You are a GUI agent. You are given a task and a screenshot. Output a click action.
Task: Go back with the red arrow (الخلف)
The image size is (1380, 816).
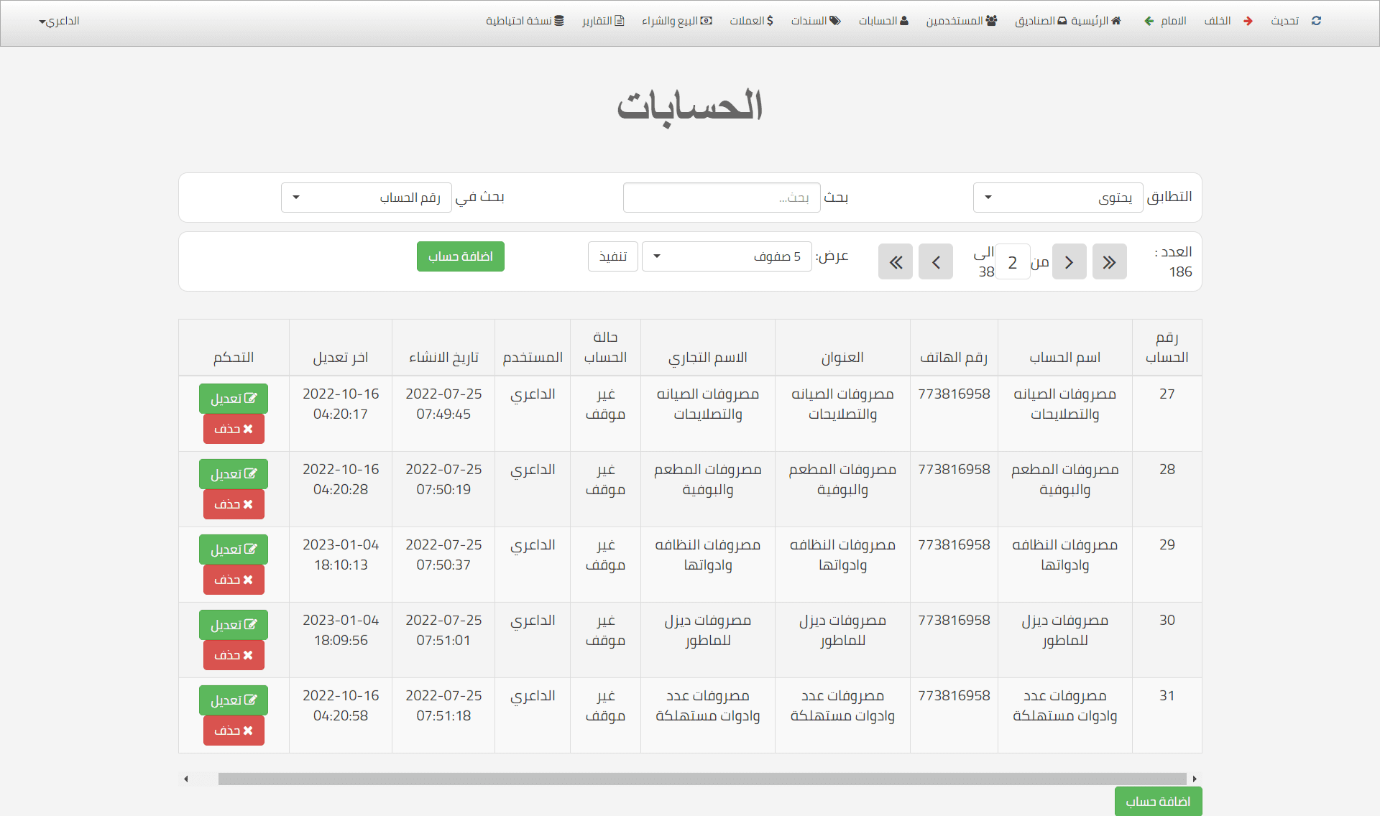tap(1248, 21)
